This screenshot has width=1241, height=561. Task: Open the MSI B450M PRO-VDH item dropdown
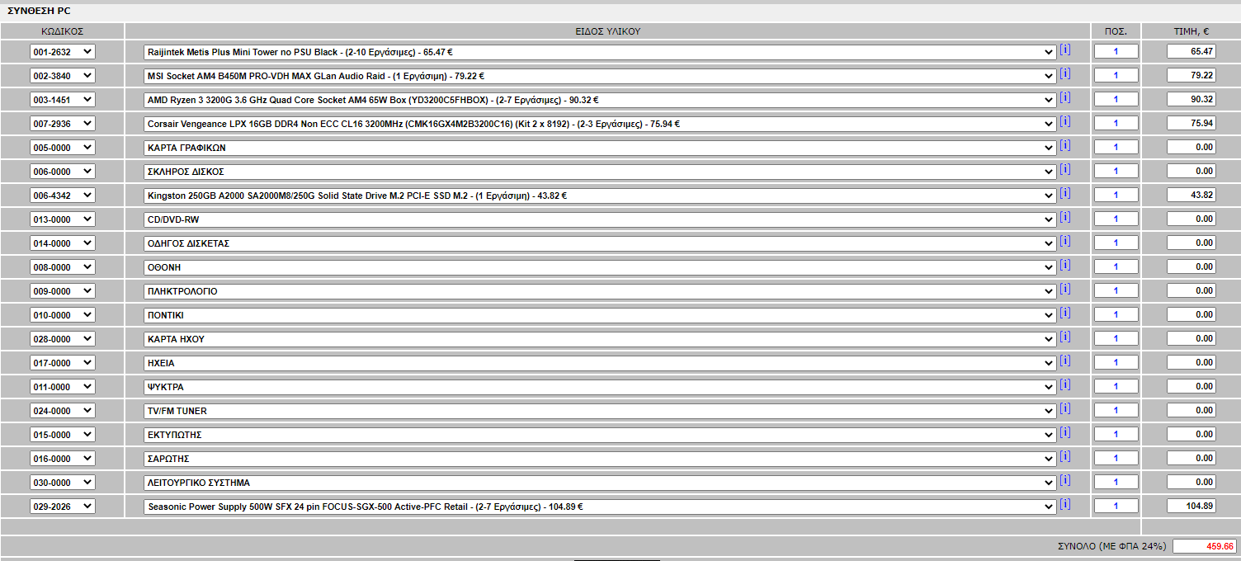point(599,76)
